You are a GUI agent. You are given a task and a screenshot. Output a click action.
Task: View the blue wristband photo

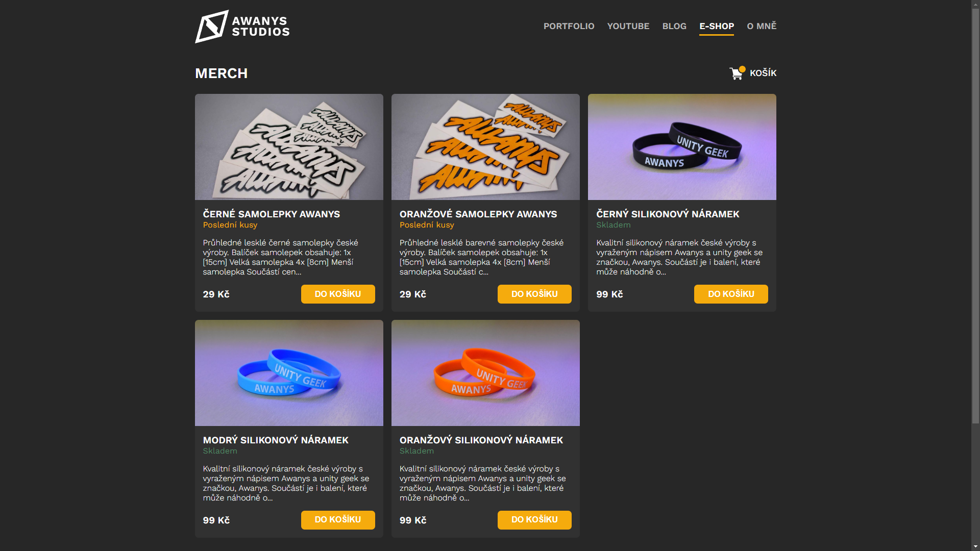point(289,373)
